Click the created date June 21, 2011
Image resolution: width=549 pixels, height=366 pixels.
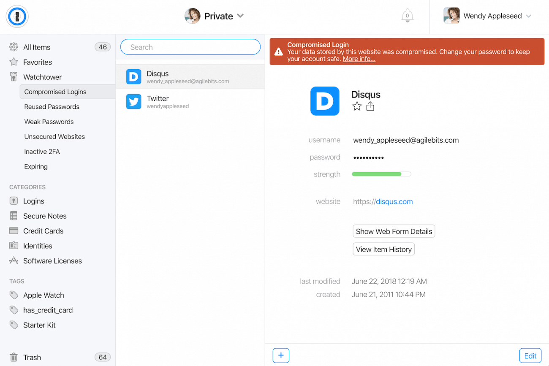coord(389,295)
